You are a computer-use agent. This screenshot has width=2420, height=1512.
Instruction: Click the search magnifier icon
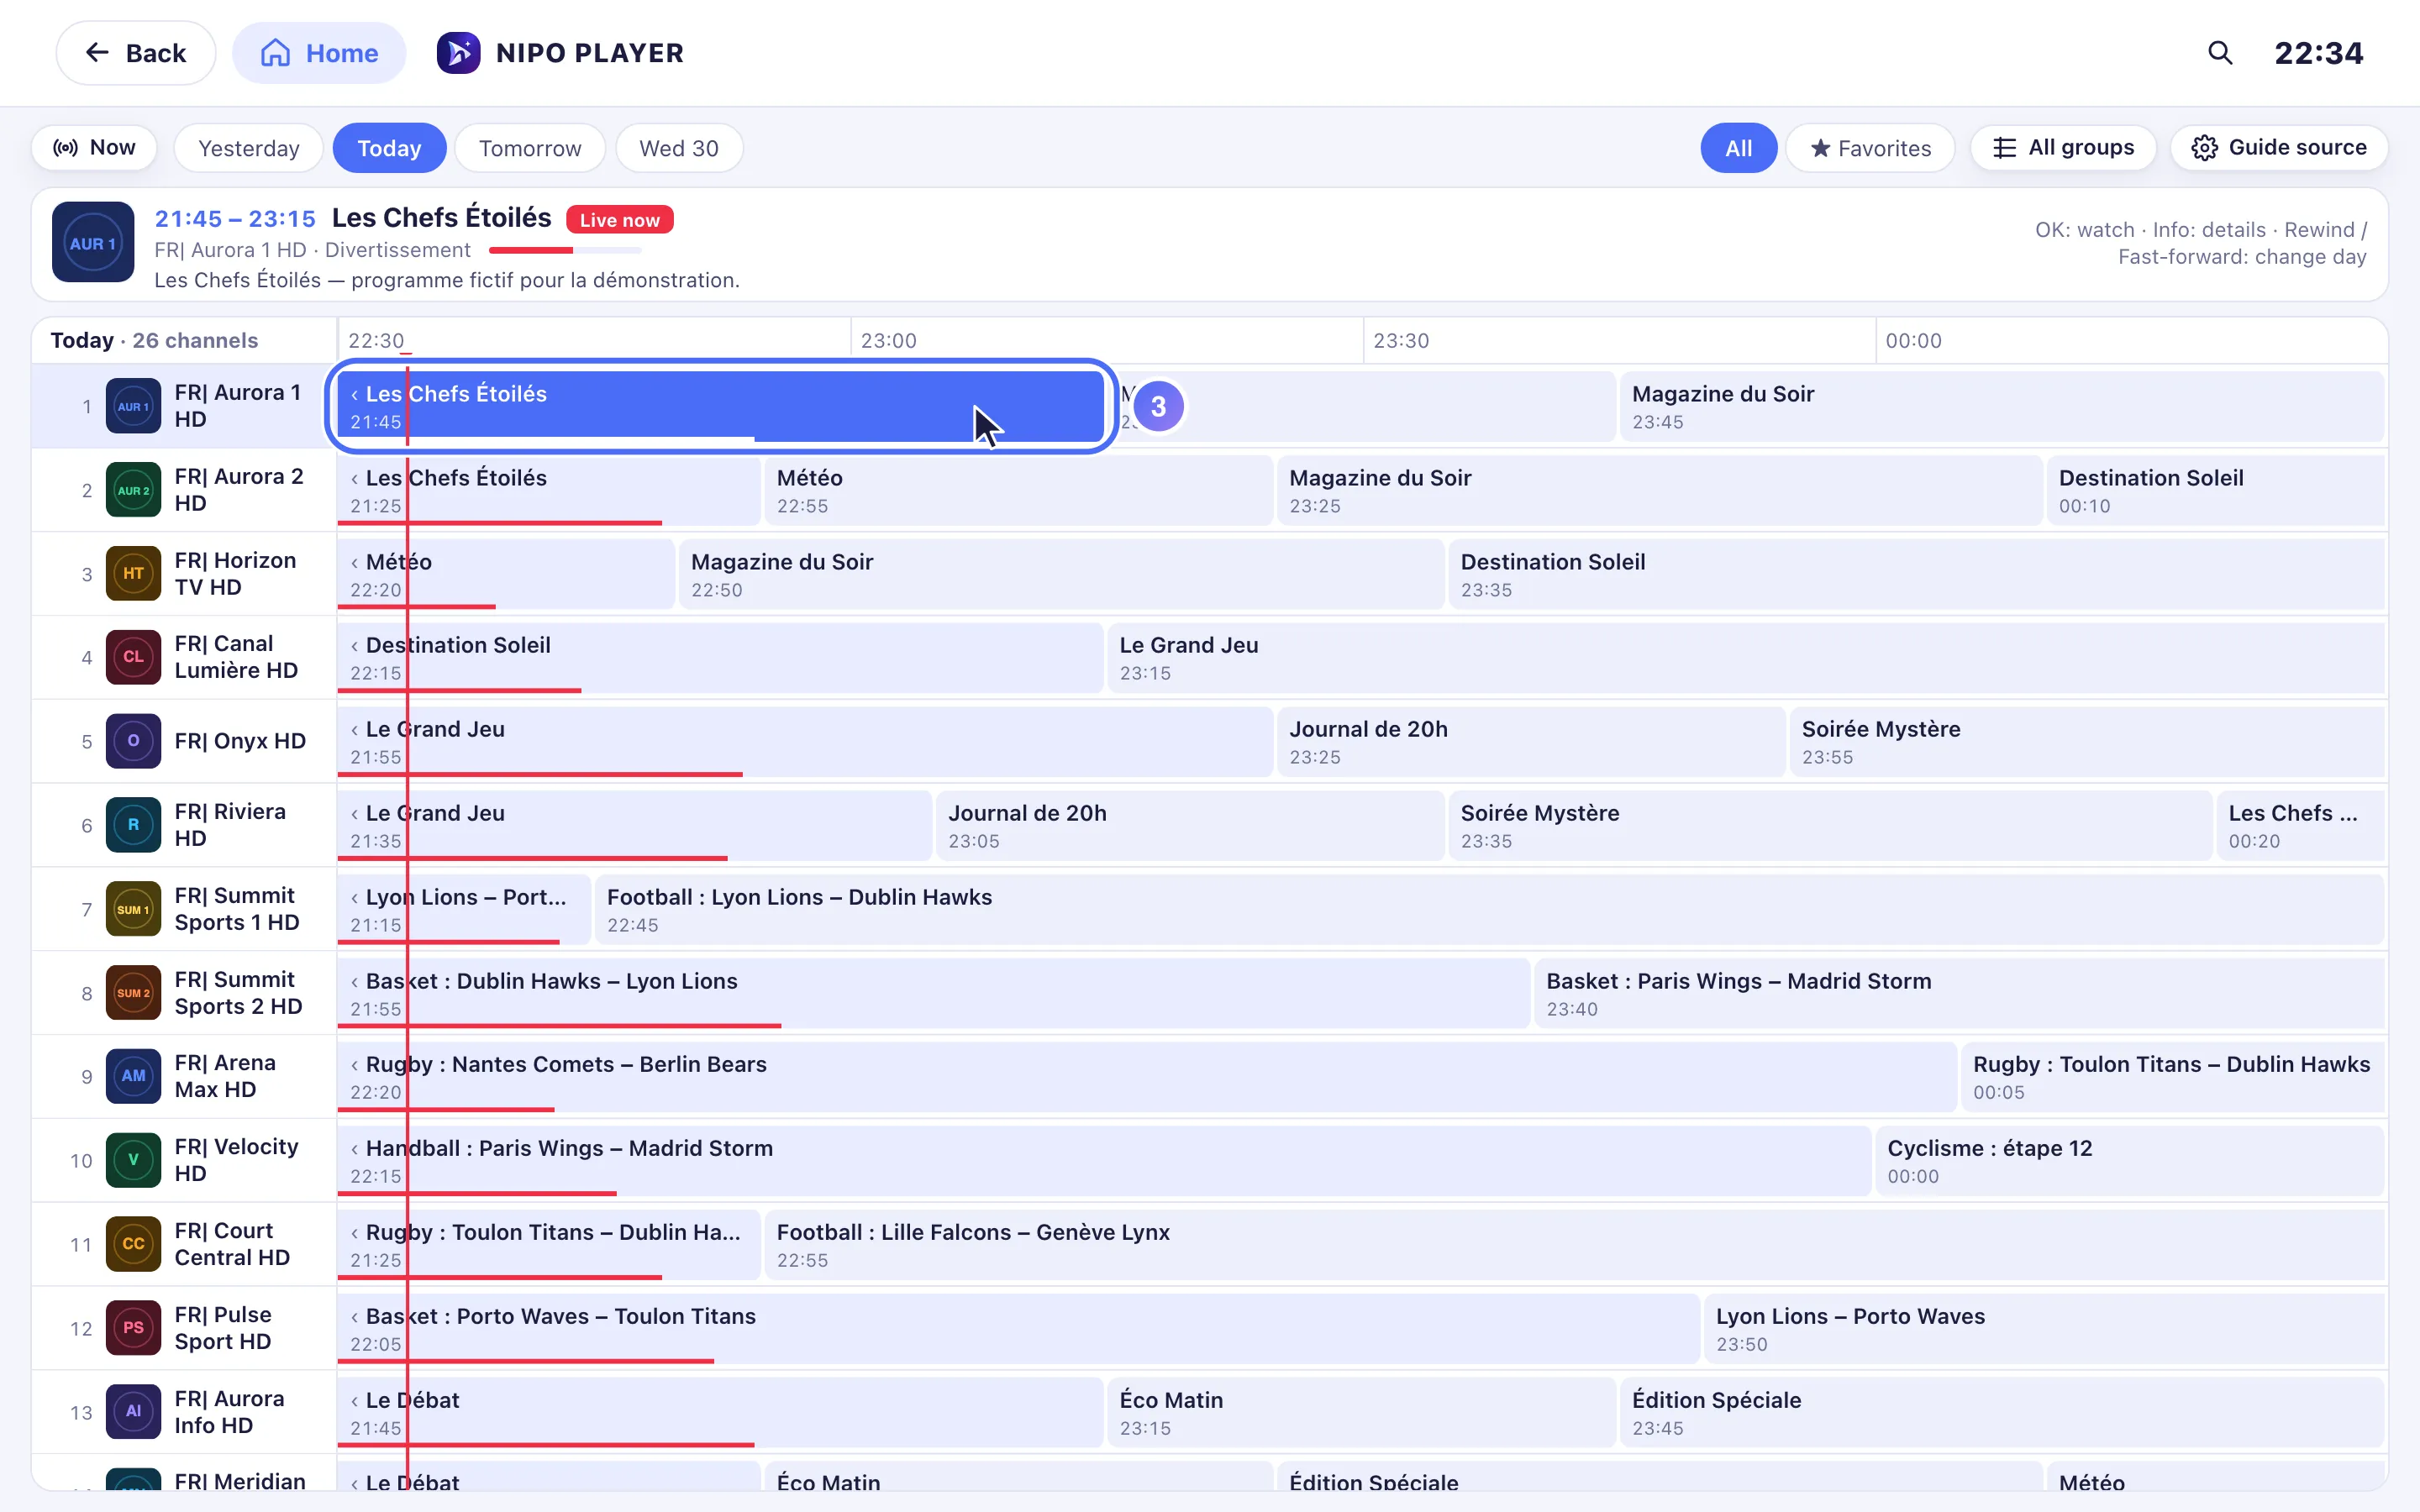[2219, 53]
